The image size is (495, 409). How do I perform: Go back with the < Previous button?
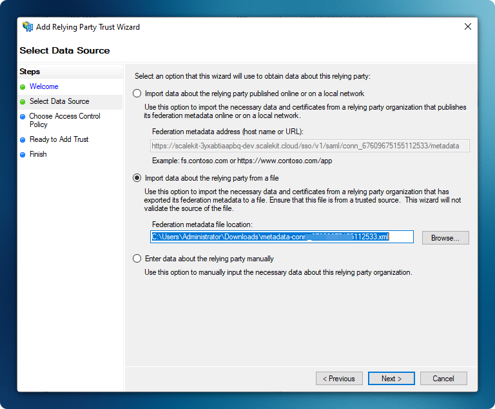point(339,379)
